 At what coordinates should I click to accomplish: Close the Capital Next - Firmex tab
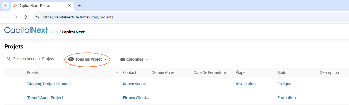pos(70,5)
